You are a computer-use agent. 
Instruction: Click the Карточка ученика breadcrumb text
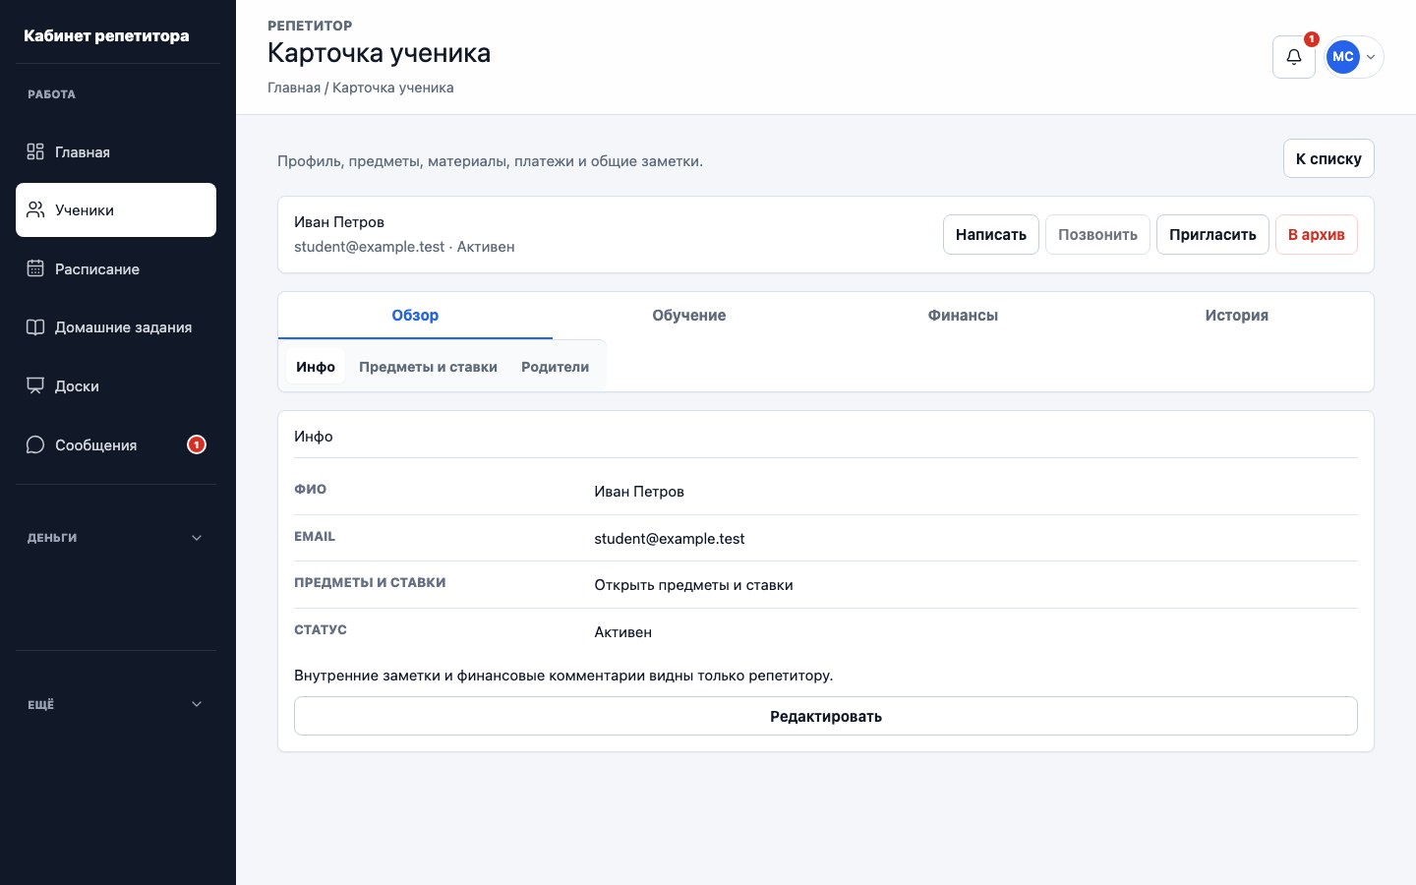[393, 88]
